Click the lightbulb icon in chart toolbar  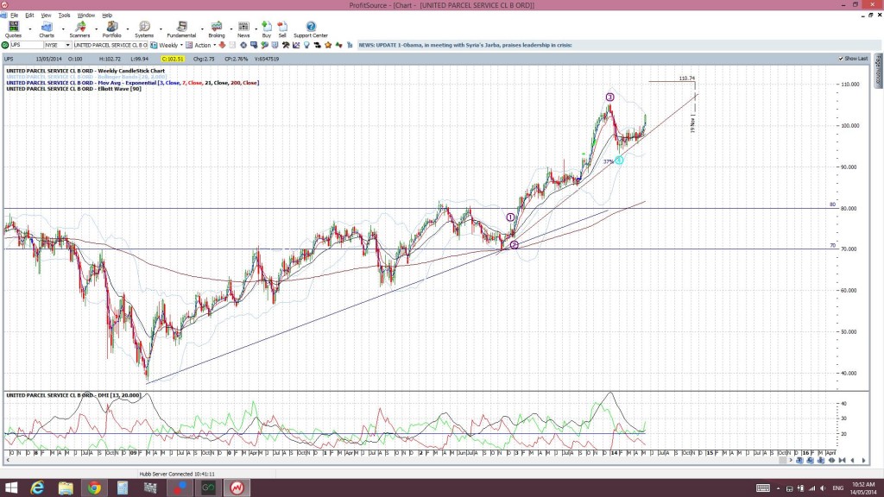306,45
